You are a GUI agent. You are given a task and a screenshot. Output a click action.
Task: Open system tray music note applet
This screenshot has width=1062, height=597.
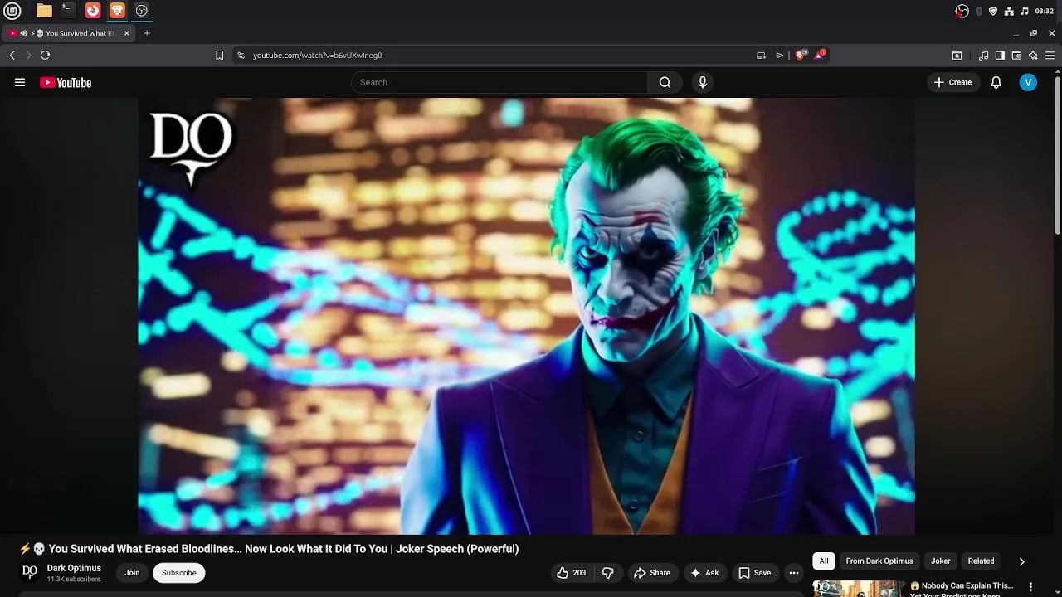pos(1025,11)
